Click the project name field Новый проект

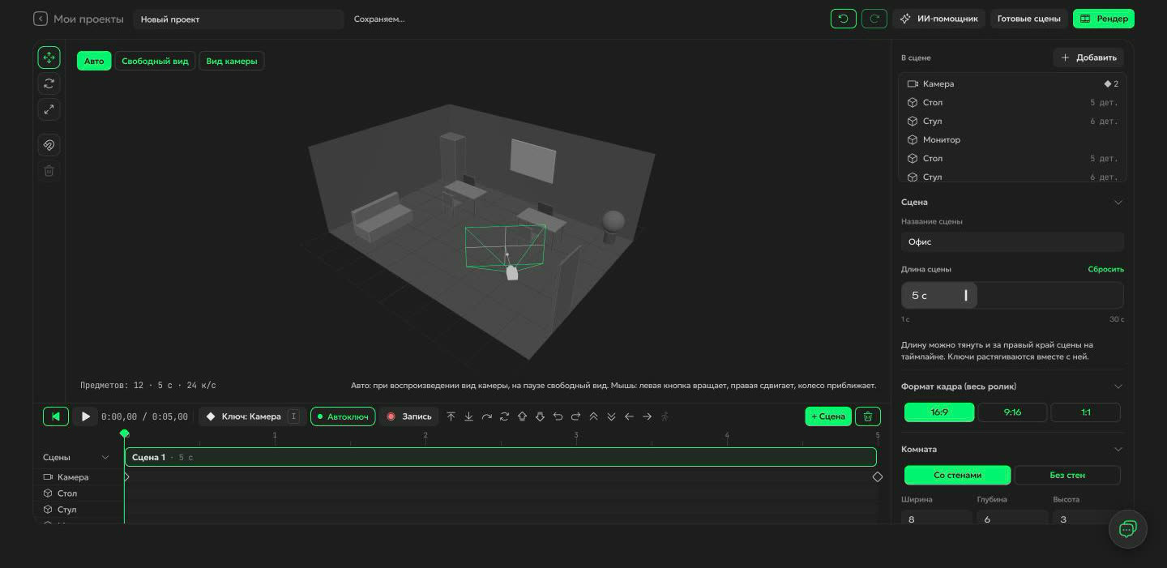pyautogui.click(x=238, y=19)
